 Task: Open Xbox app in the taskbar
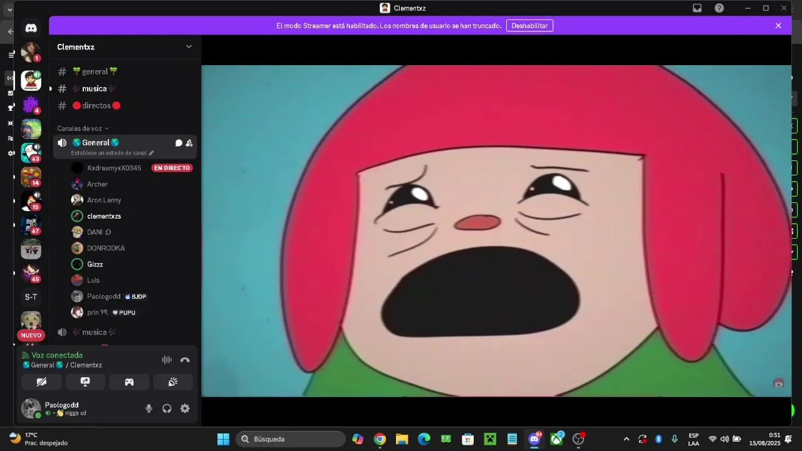[556, 439]
